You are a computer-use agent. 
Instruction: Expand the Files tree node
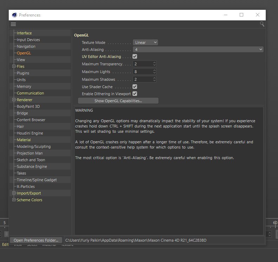14,66
